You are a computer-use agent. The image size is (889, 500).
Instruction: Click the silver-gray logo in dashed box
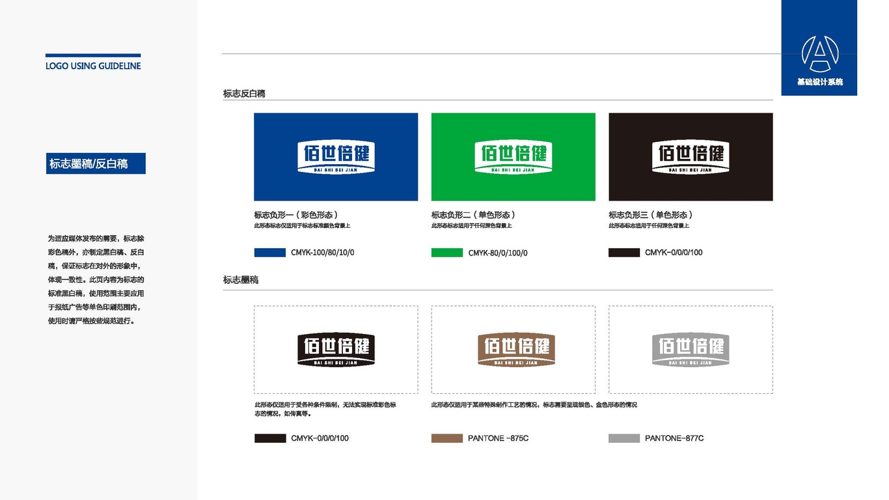pos(691,350)
